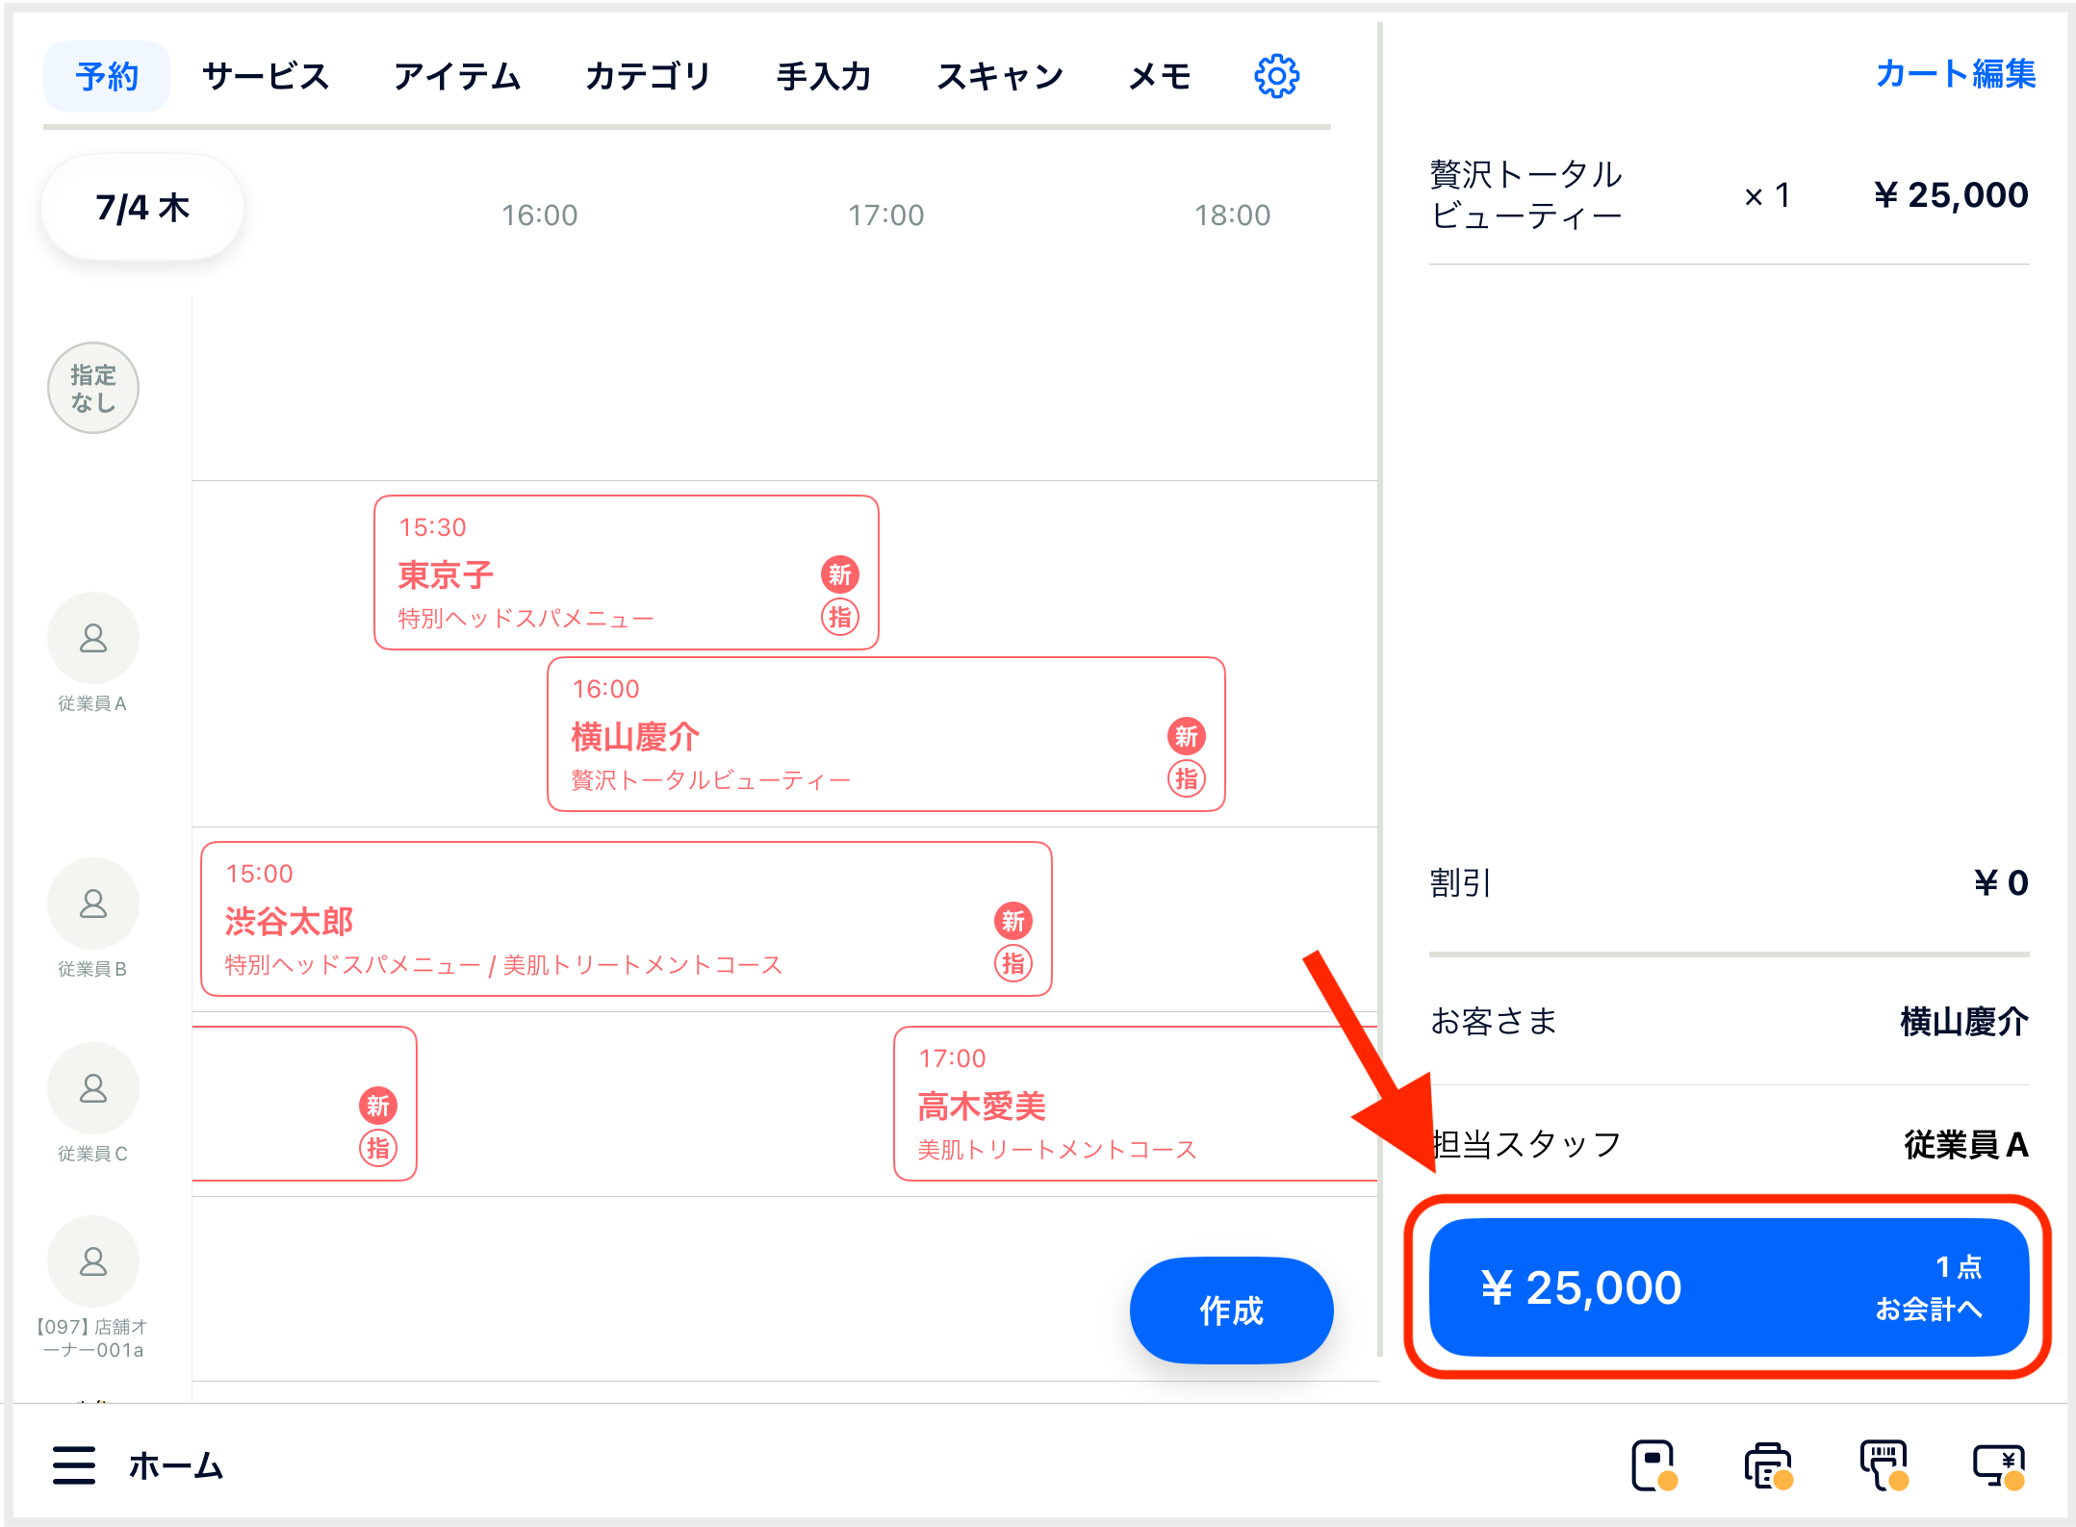Open the hamburger menu icon
Viewport: 2076px width, 1527px height.
[x=74, y=1465]
